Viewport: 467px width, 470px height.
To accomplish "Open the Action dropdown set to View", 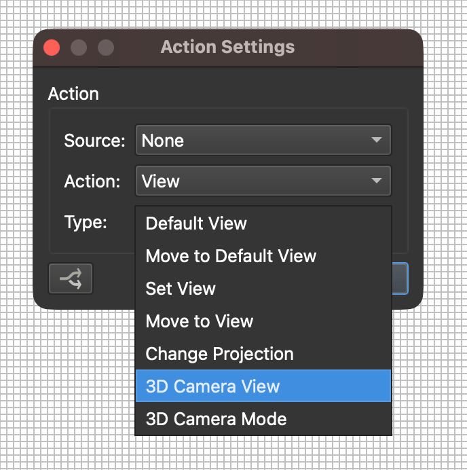I will click(263, 181).
